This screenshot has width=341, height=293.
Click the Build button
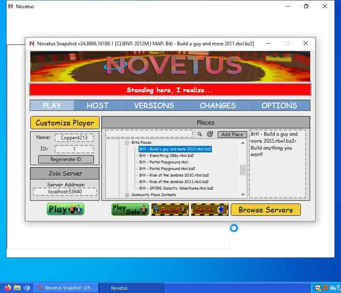pyautogui.click(x=170, y=210)
